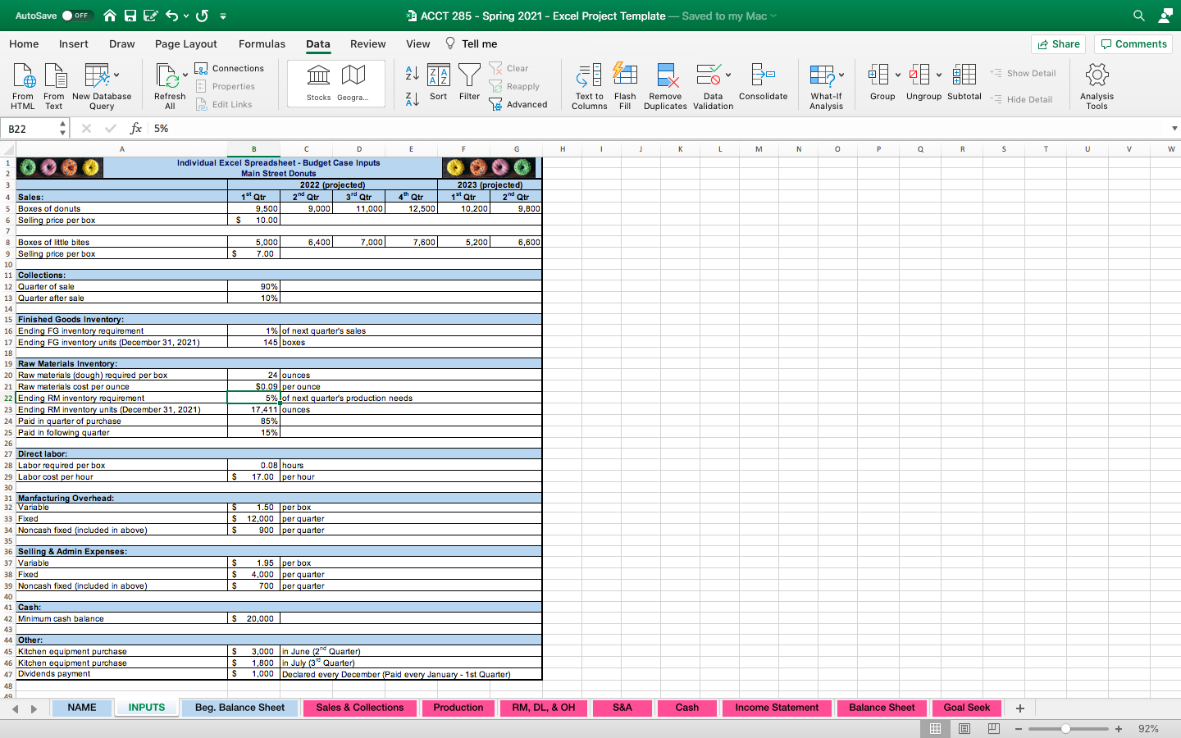Open the Comments panel
The height and width of the screenshot is (738, 1181).
tap(1133, 43)
